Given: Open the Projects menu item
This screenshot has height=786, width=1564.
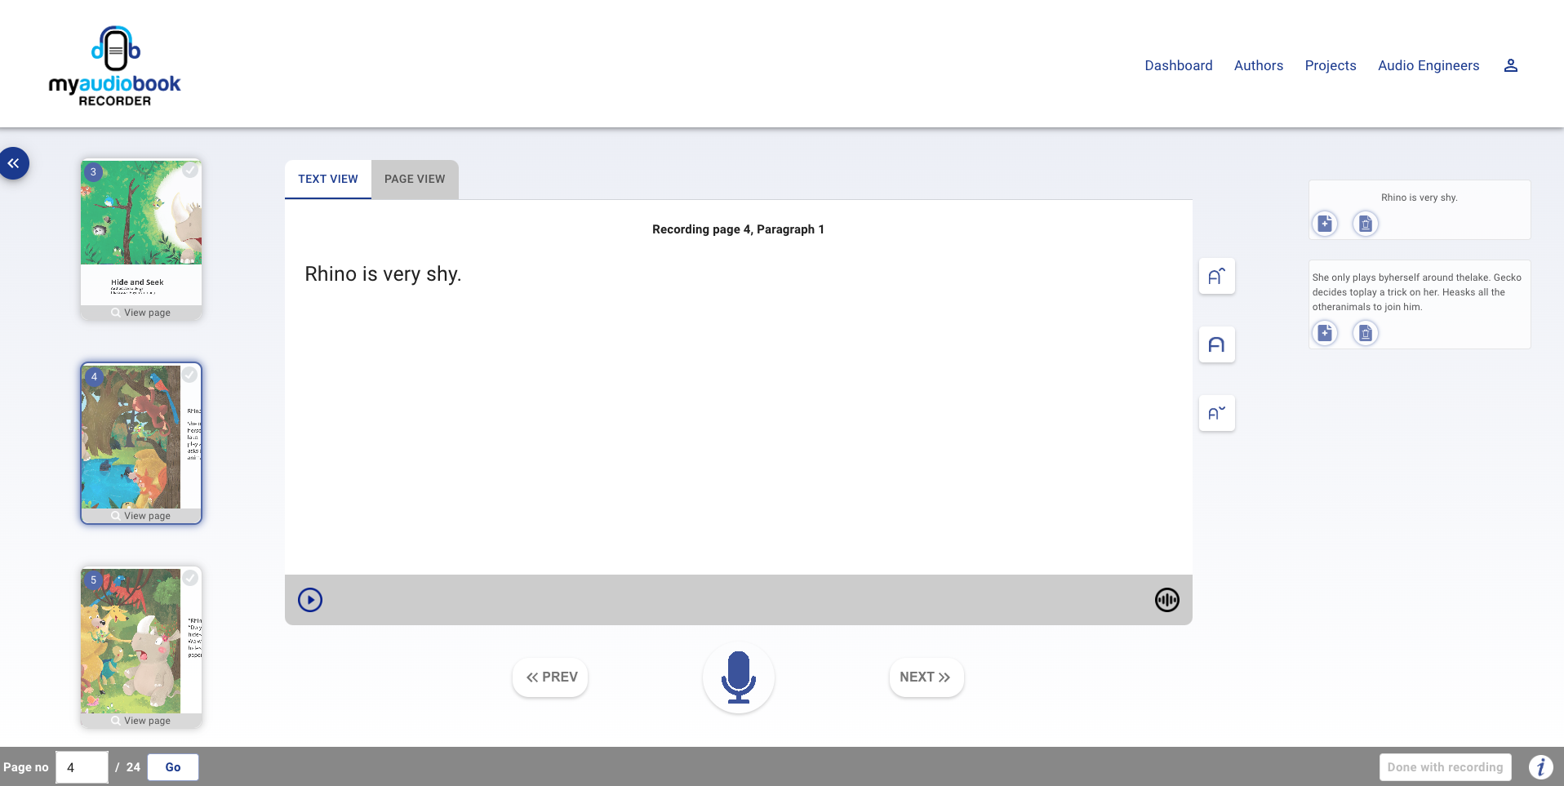Looking at the screenshot, I should (1331, 65).
